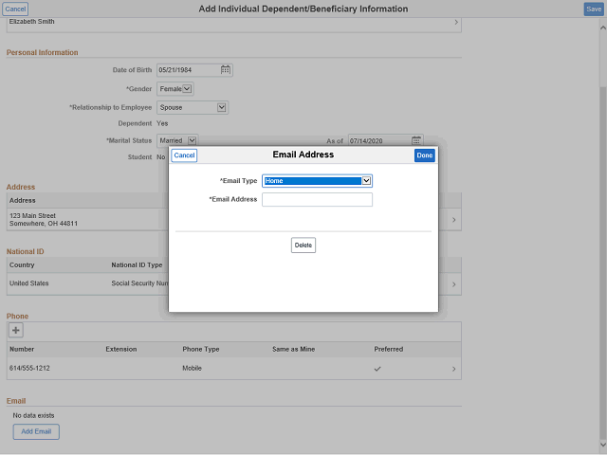The width and height of the screenshot is (607, 455).
Task: Open the 123 Main Street address row chevron
Action: pos(453,220)
